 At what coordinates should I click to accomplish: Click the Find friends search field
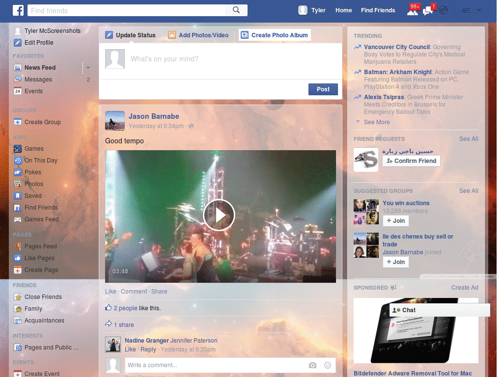[126, 11]
